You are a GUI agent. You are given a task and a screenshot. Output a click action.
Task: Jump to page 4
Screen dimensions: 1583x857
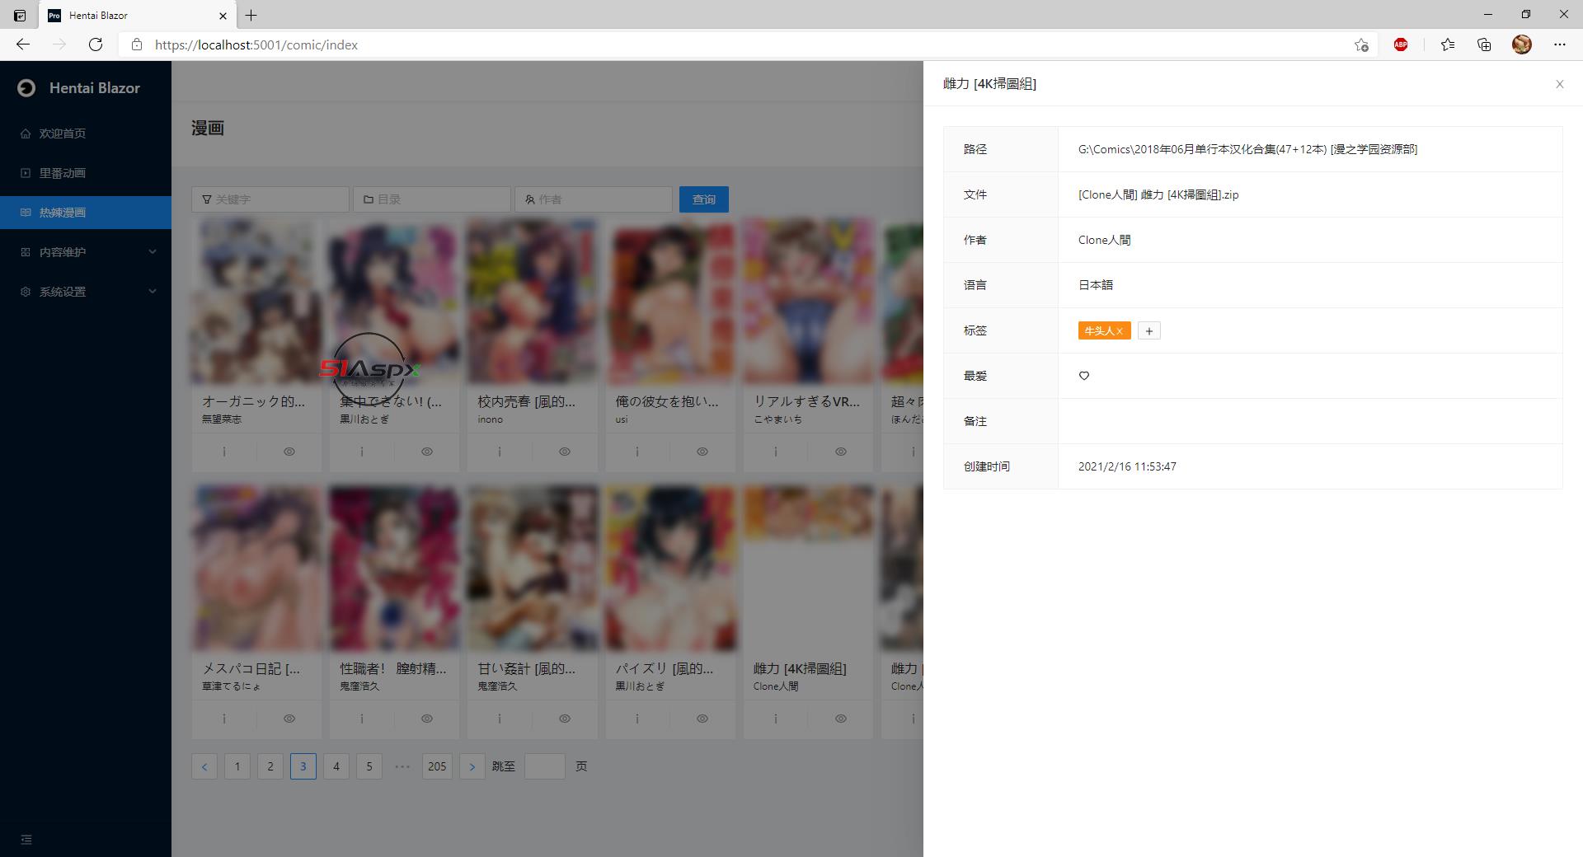[x=336, y=766]
